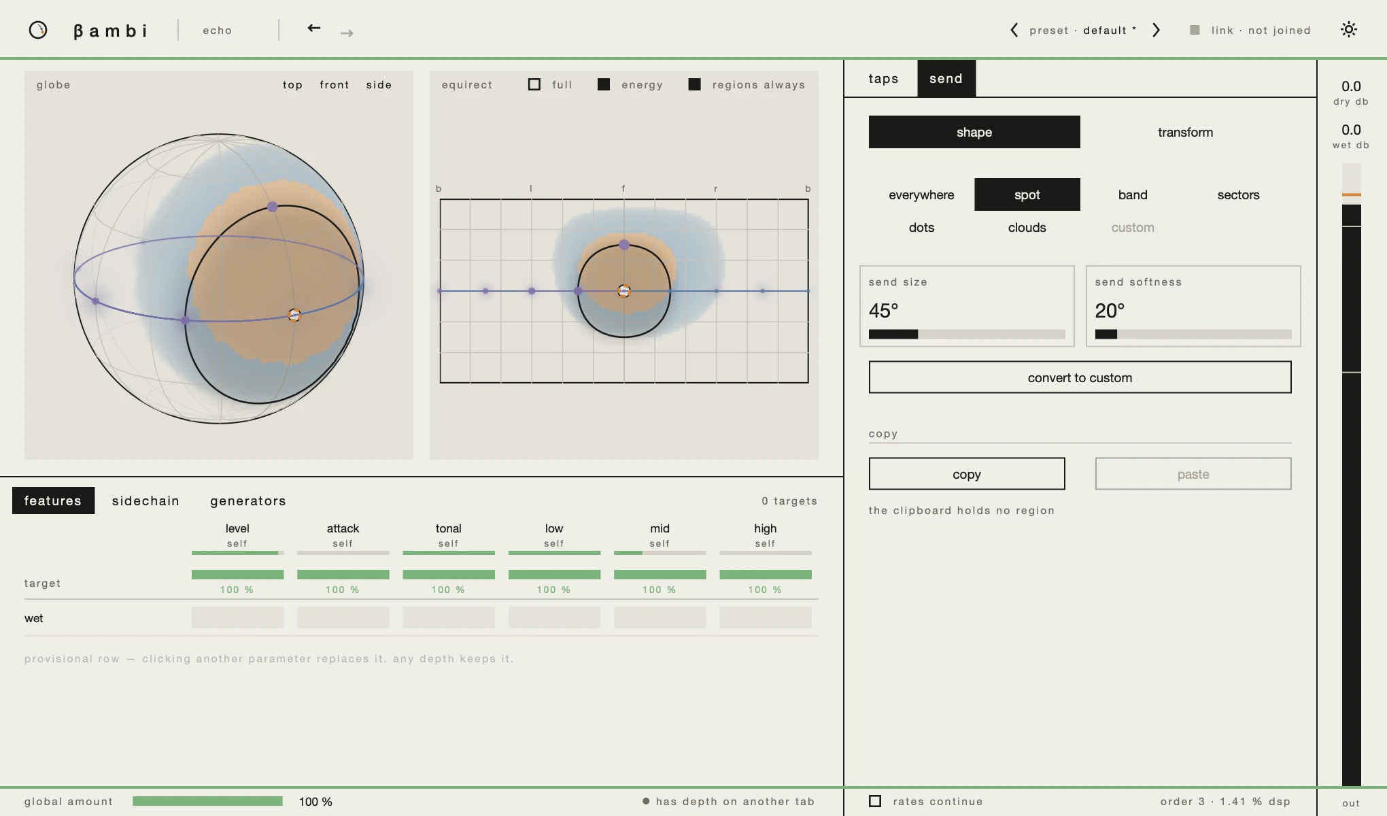Open the generators tab

click(x=248, y=500)
